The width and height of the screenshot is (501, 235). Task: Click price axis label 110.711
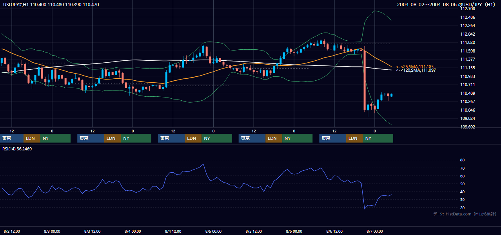click(468, 85)
